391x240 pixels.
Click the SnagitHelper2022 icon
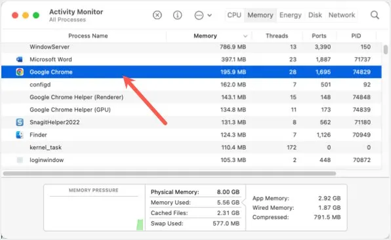click(20, 122)
